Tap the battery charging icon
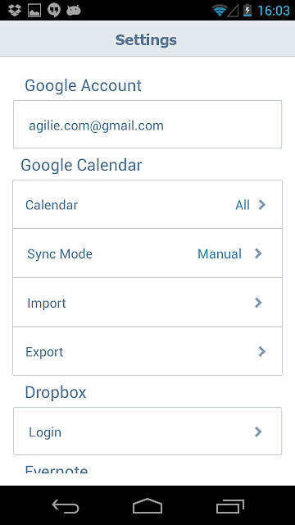 click(247, 11)
